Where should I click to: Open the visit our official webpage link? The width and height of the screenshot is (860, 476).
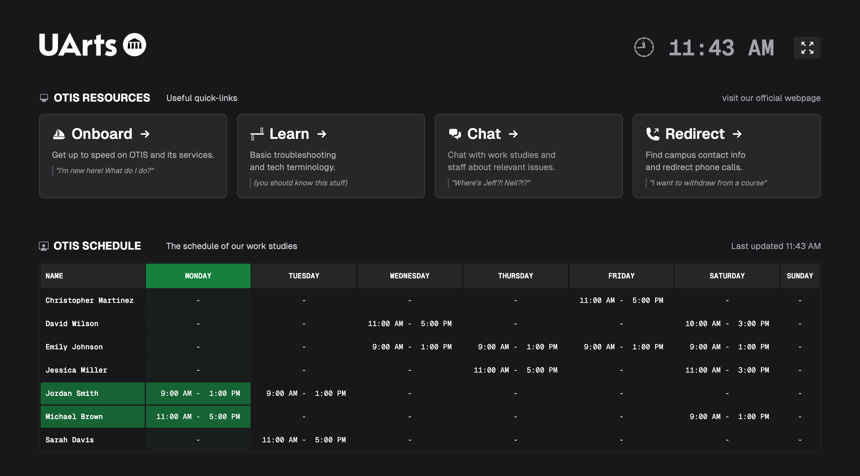click(x=771, y=98)
